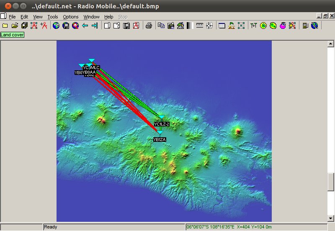Click the YB1ZA station label on map

click(160, 140)
